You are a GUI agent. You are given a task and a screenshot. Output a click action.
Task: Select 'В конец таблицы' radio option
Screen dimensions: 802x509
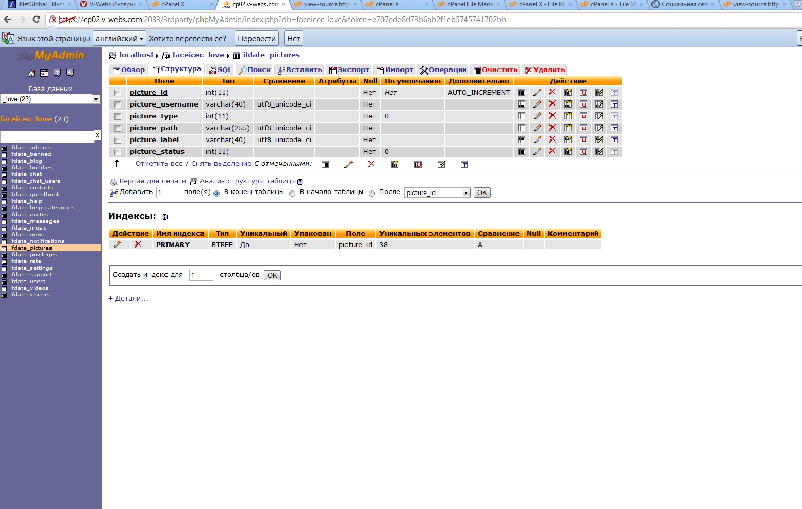point(216,194)
